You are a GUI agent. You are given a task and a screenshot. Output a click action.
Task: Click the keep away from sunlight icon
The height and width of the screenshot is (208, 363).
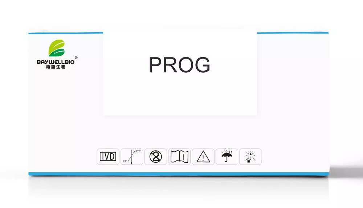tap(250, 156)
